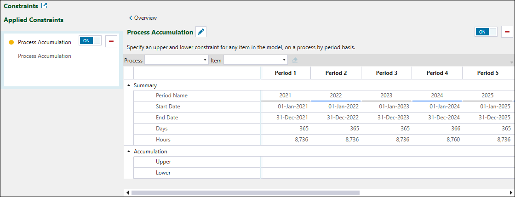515x197 pixels.
Task: Click the grid options icon at far right
Action: coord(511,62)
